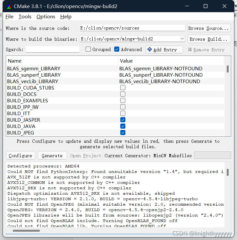Click the cache entries vertical scrollbar thumb

(228, 69)
